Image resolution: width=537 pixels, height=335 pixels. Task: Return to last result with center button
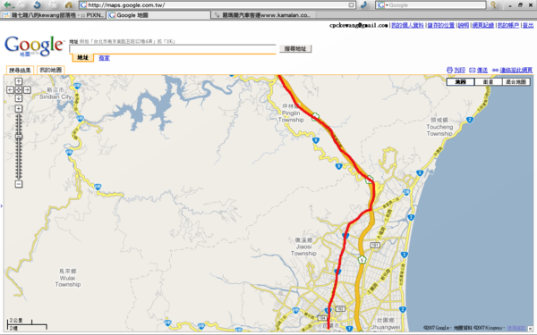click(19, 90)
